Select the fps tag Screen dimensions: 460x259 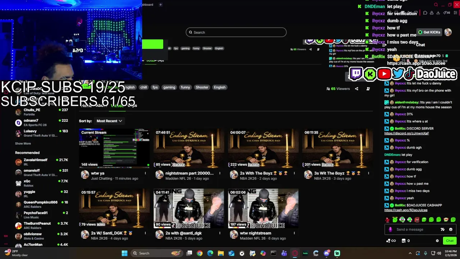155,87
